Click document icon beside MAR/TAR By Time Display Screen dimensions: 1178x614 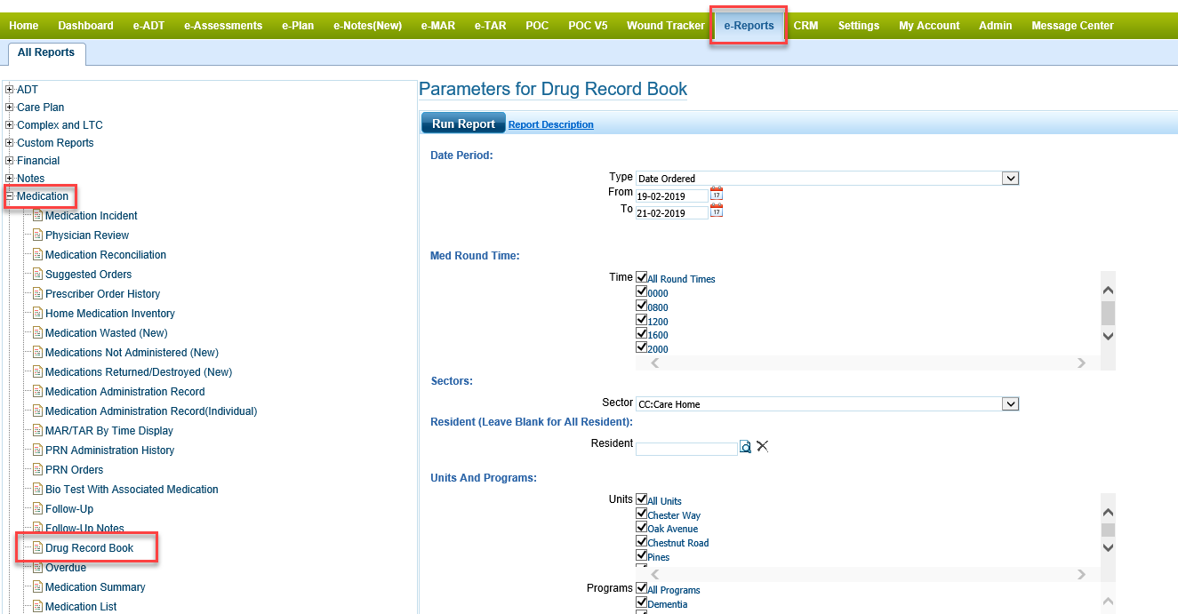[x=37, y=430]
